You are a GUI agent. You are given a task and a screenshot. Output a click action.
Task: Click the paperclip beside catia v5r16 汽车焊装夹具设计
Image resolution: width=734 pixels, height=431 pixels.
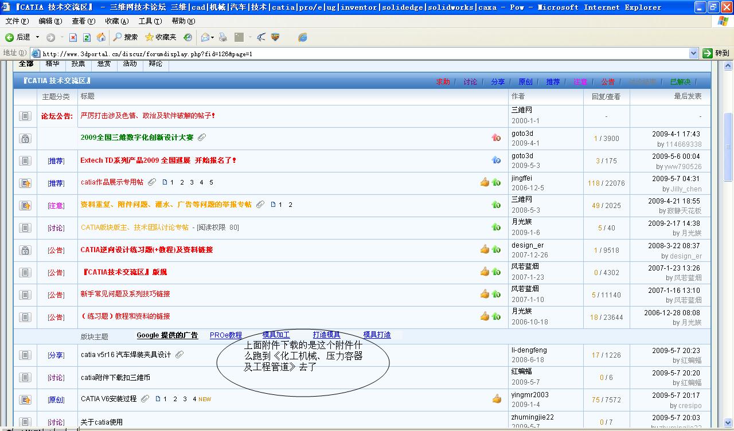[179, 355]
